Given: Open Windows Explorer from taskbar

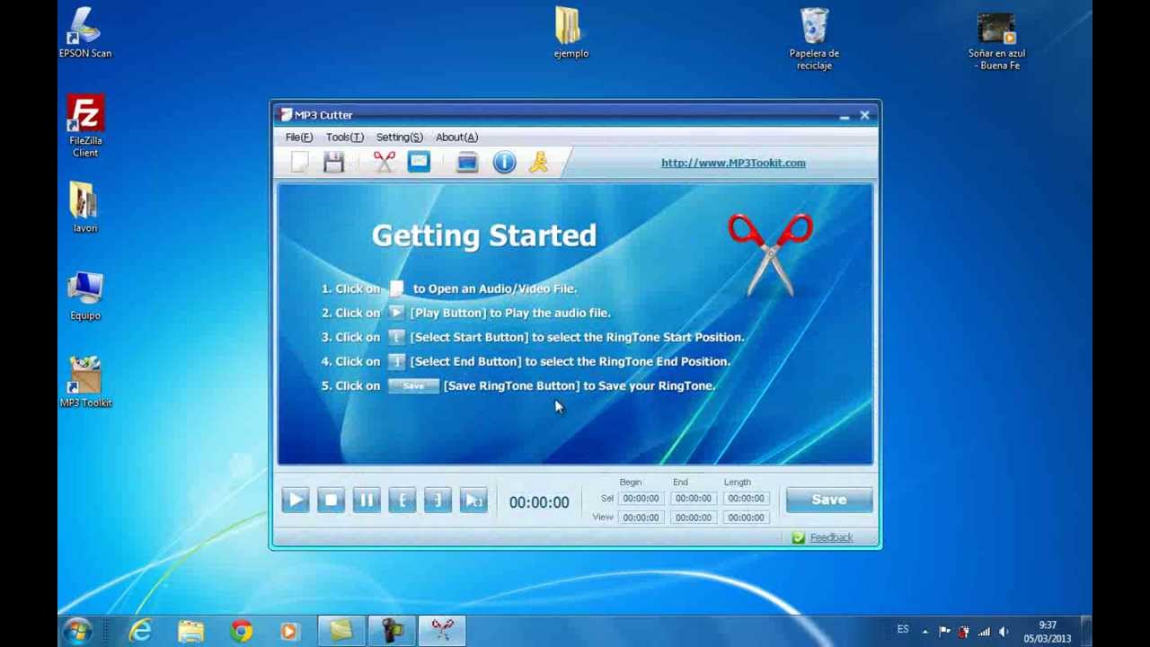Looking at the screenshot, I should [x=190, y=632].
